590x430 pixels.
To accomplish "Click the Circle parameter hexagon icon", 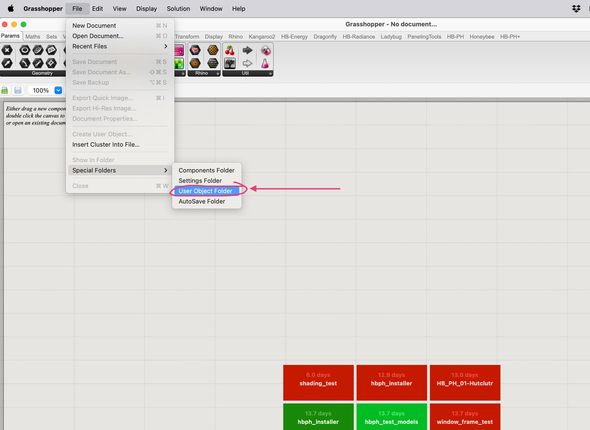I will click(25, 50).
